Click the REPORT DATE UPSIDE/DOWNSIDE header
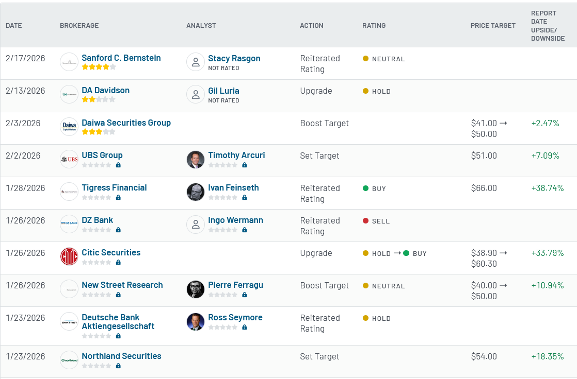This screenshot has width=577, height=379. click(548, 26)
